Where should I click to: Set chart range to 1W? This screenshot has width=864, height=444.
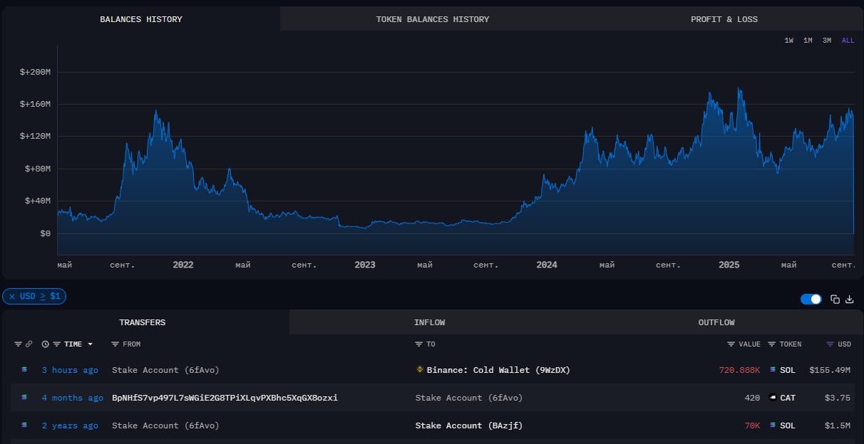pos(789,41)
